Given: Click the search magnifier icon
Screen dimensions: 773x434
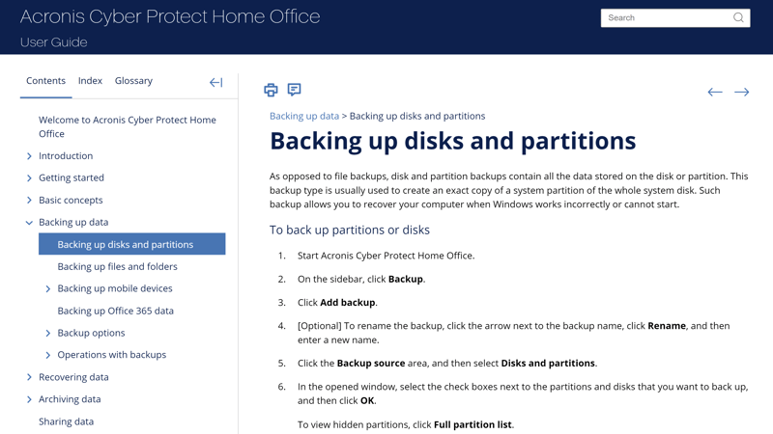Looking at the screenshot, I should [x=738, y=17].
